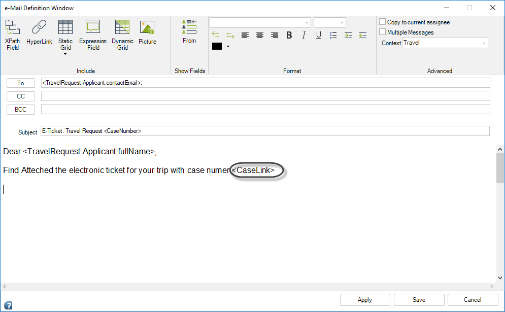
Task: Open the font color dropdown arrow
Action: pyautogui.click(x=228, y=46)
